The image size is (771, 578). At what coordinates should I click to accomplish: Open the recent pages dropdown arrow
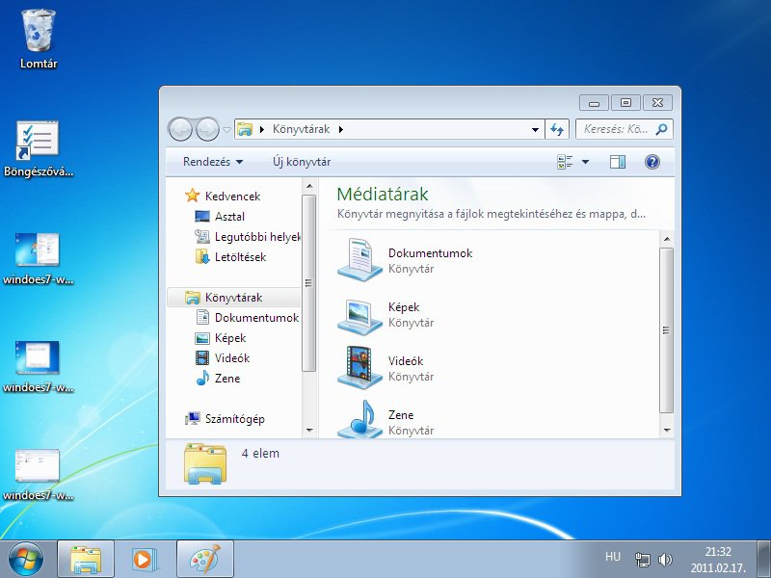point(226,130)
